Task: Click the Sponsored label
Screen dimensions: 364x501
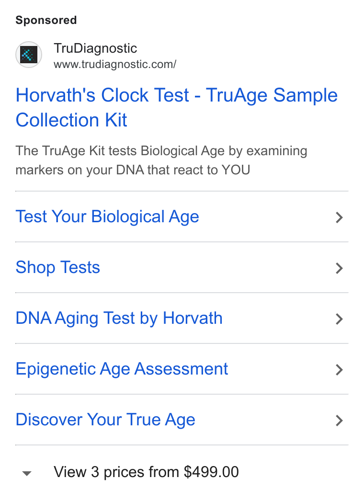Action: click(x=46, y=20)
